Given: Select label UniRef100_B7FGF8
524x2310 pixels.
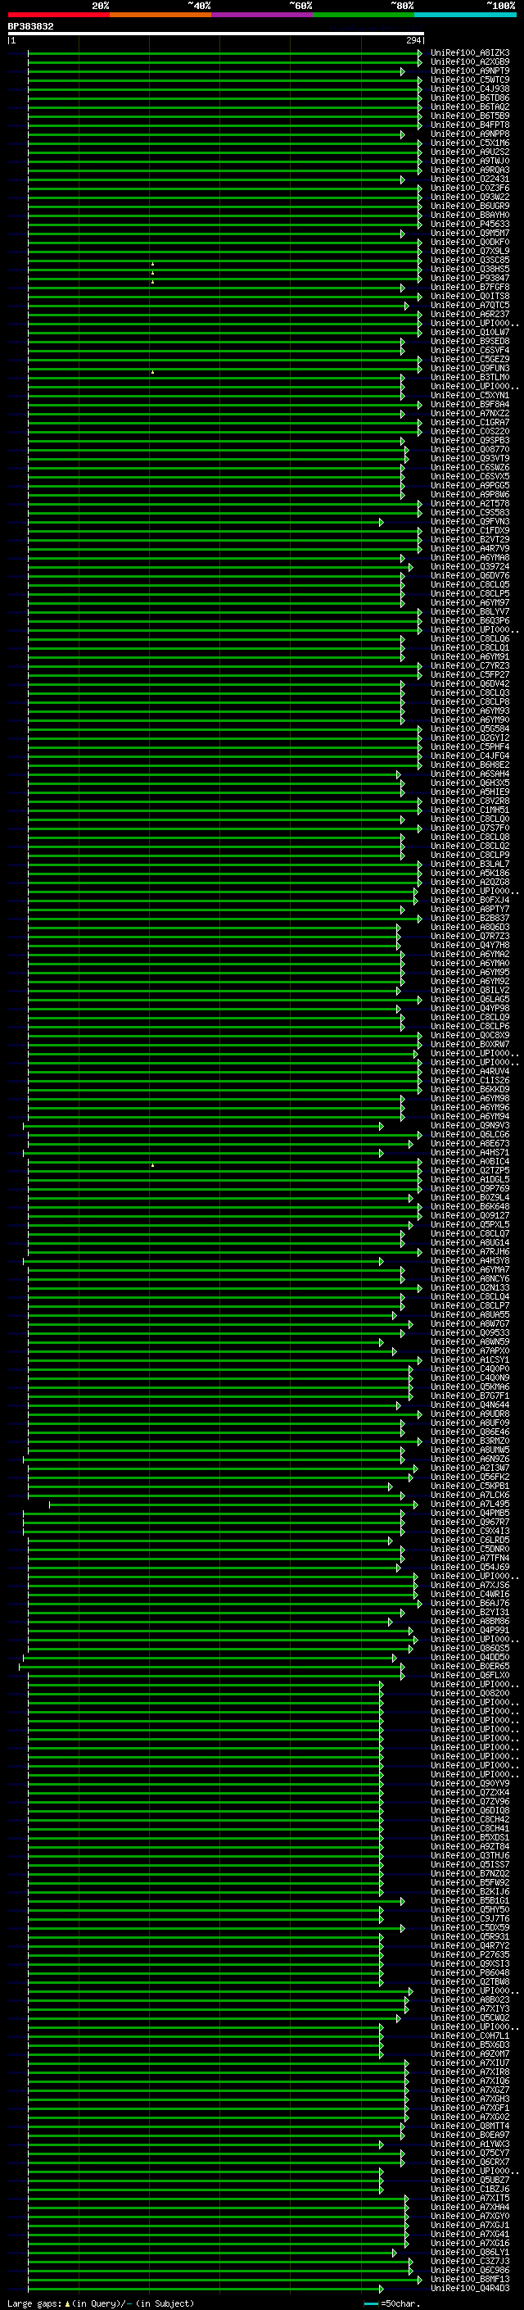Looking at the screenshot, I should click(470, 287).
